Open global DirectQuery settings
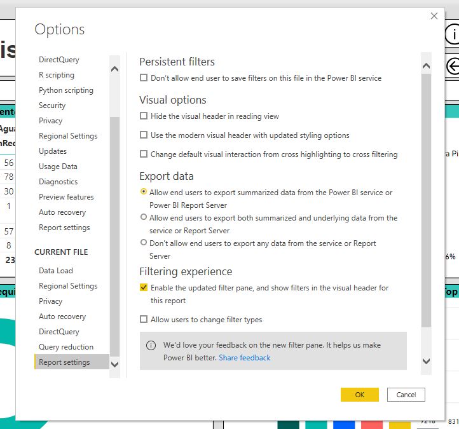Image resolution: width=459 pixels, height=429 pixels. [59, 60]
